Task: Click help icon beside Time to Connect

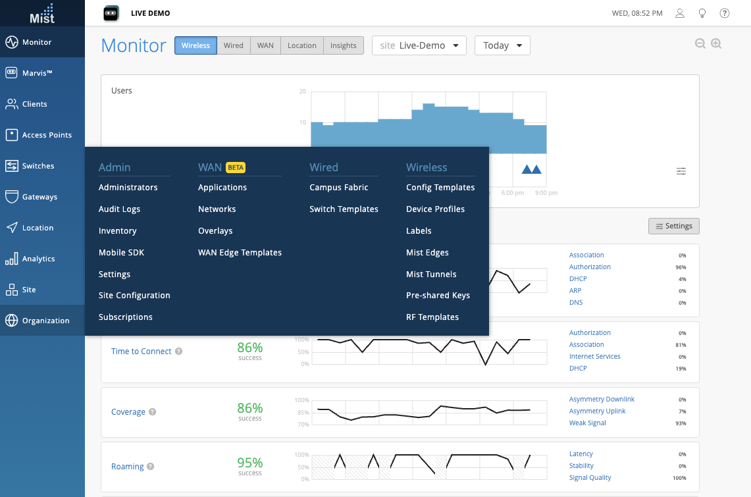Action: point(179,352)
